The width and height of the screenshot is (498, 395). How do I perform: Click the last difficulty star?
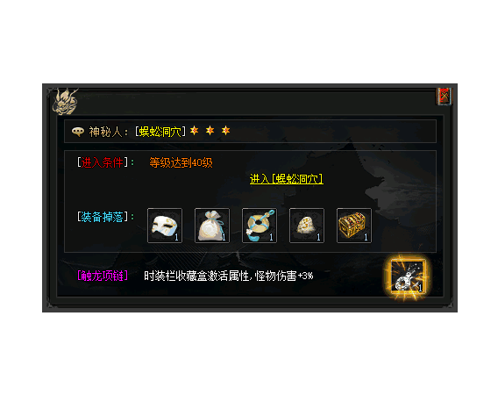click(225, 131)
